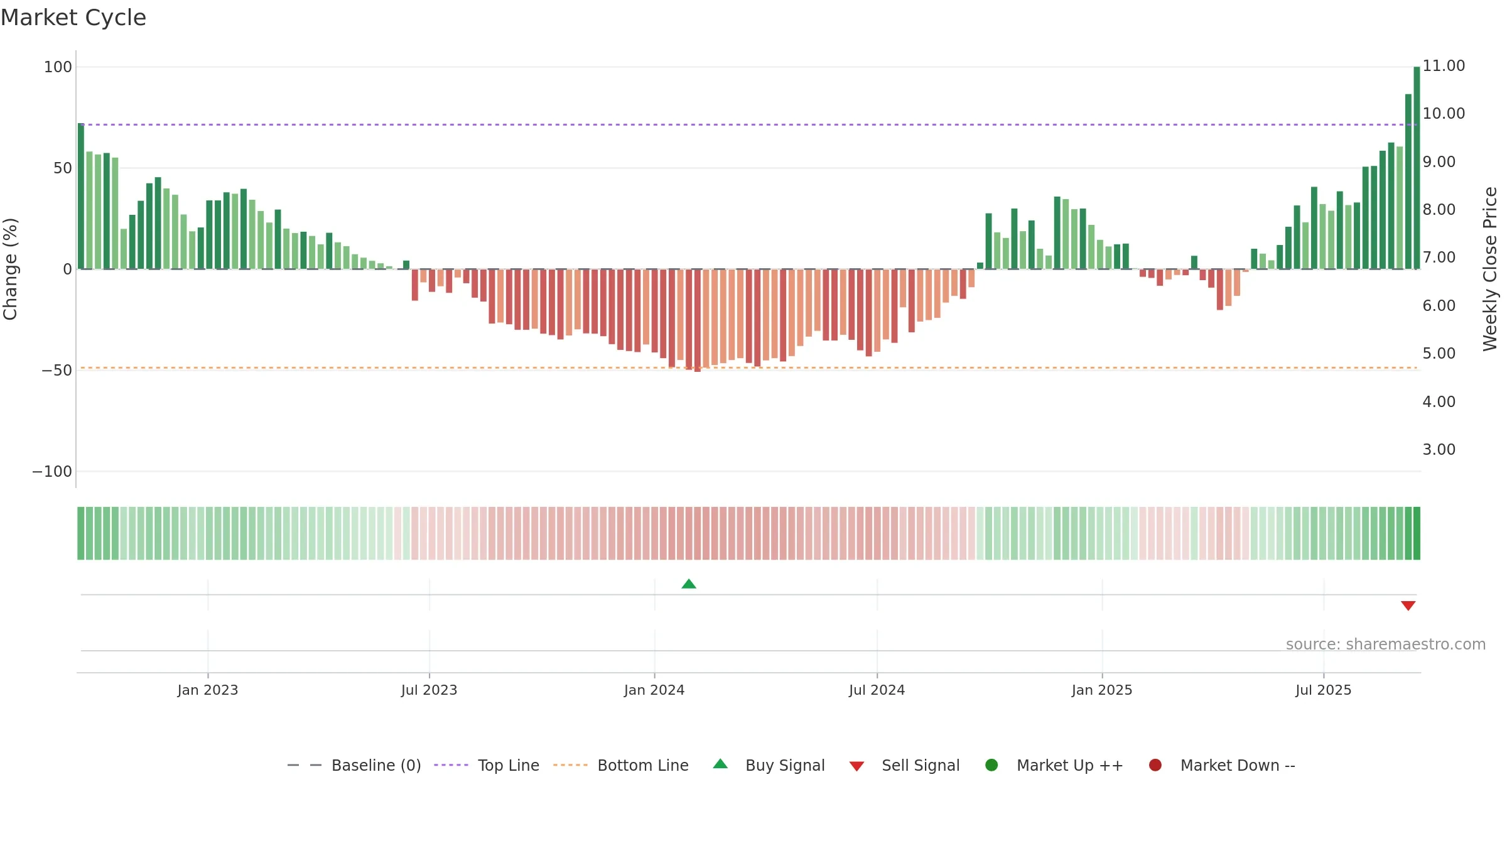Click the Change (%) axis title
The width and height of the screenshot is (1507, 848).
[11, 269]
